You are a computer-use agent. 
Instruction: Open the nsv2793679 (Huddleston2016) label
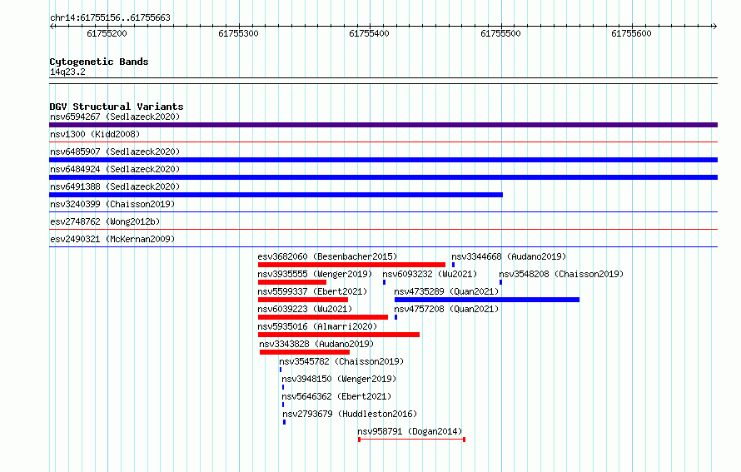(x=350, y=414)
